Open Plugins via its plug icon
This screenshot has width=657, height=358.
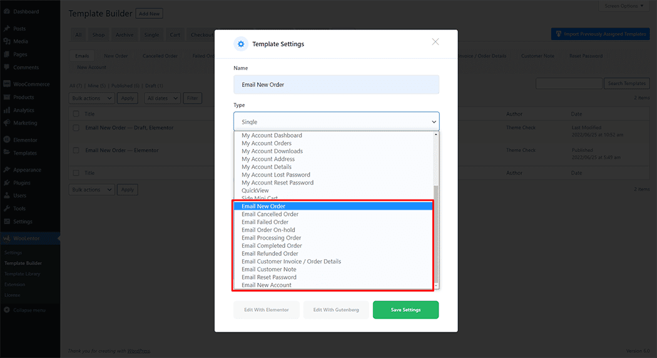[6, 183]
